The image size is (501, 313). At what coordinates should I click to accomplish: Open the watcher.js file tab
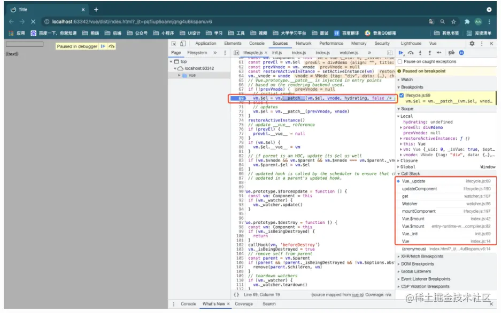[x=349, y=53]
